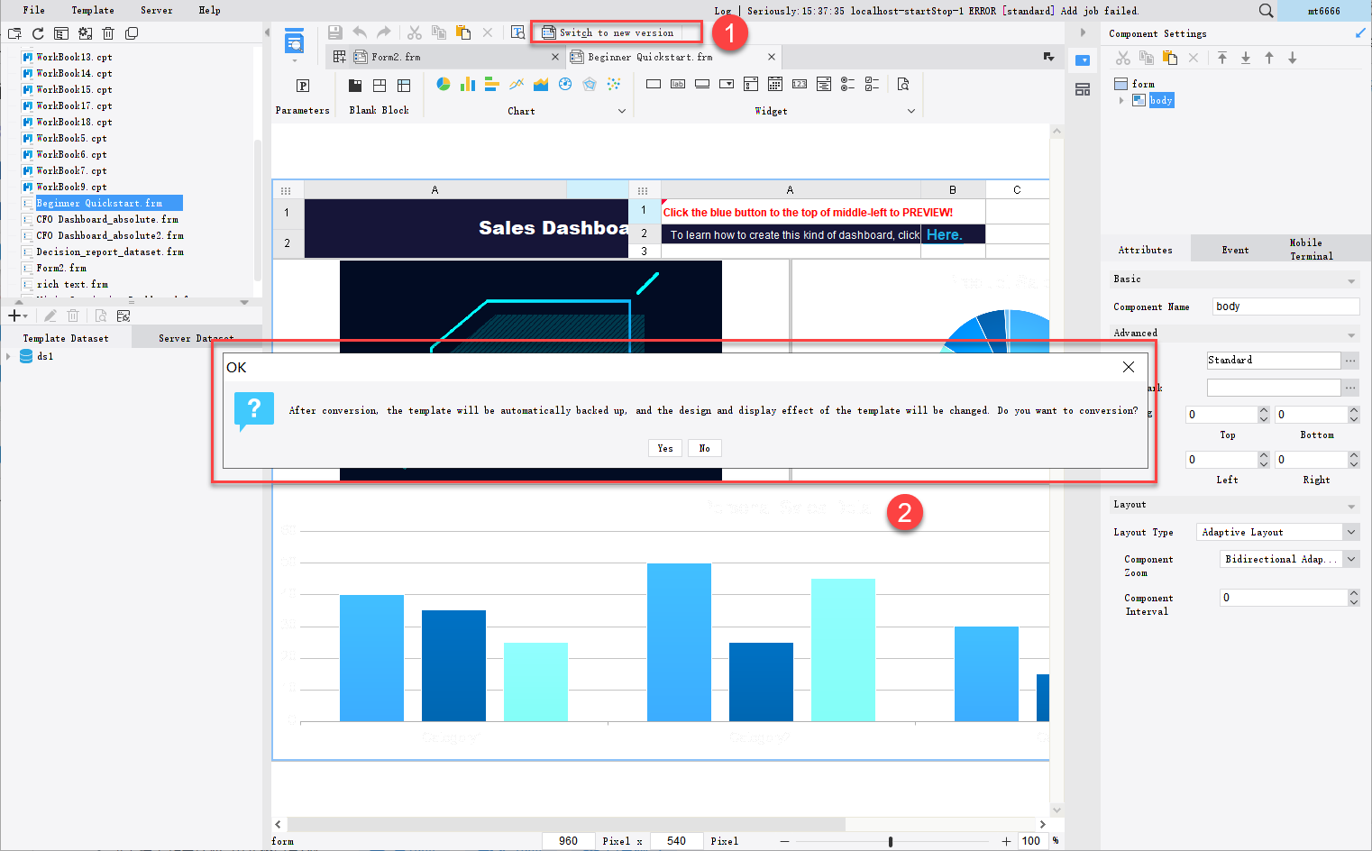This screenshot has width=1372, height=851.
Task: Adjust the zoom slider handle
Action: (x=891, y=841)
